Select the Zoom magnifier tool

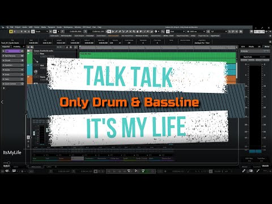(134, 31)
